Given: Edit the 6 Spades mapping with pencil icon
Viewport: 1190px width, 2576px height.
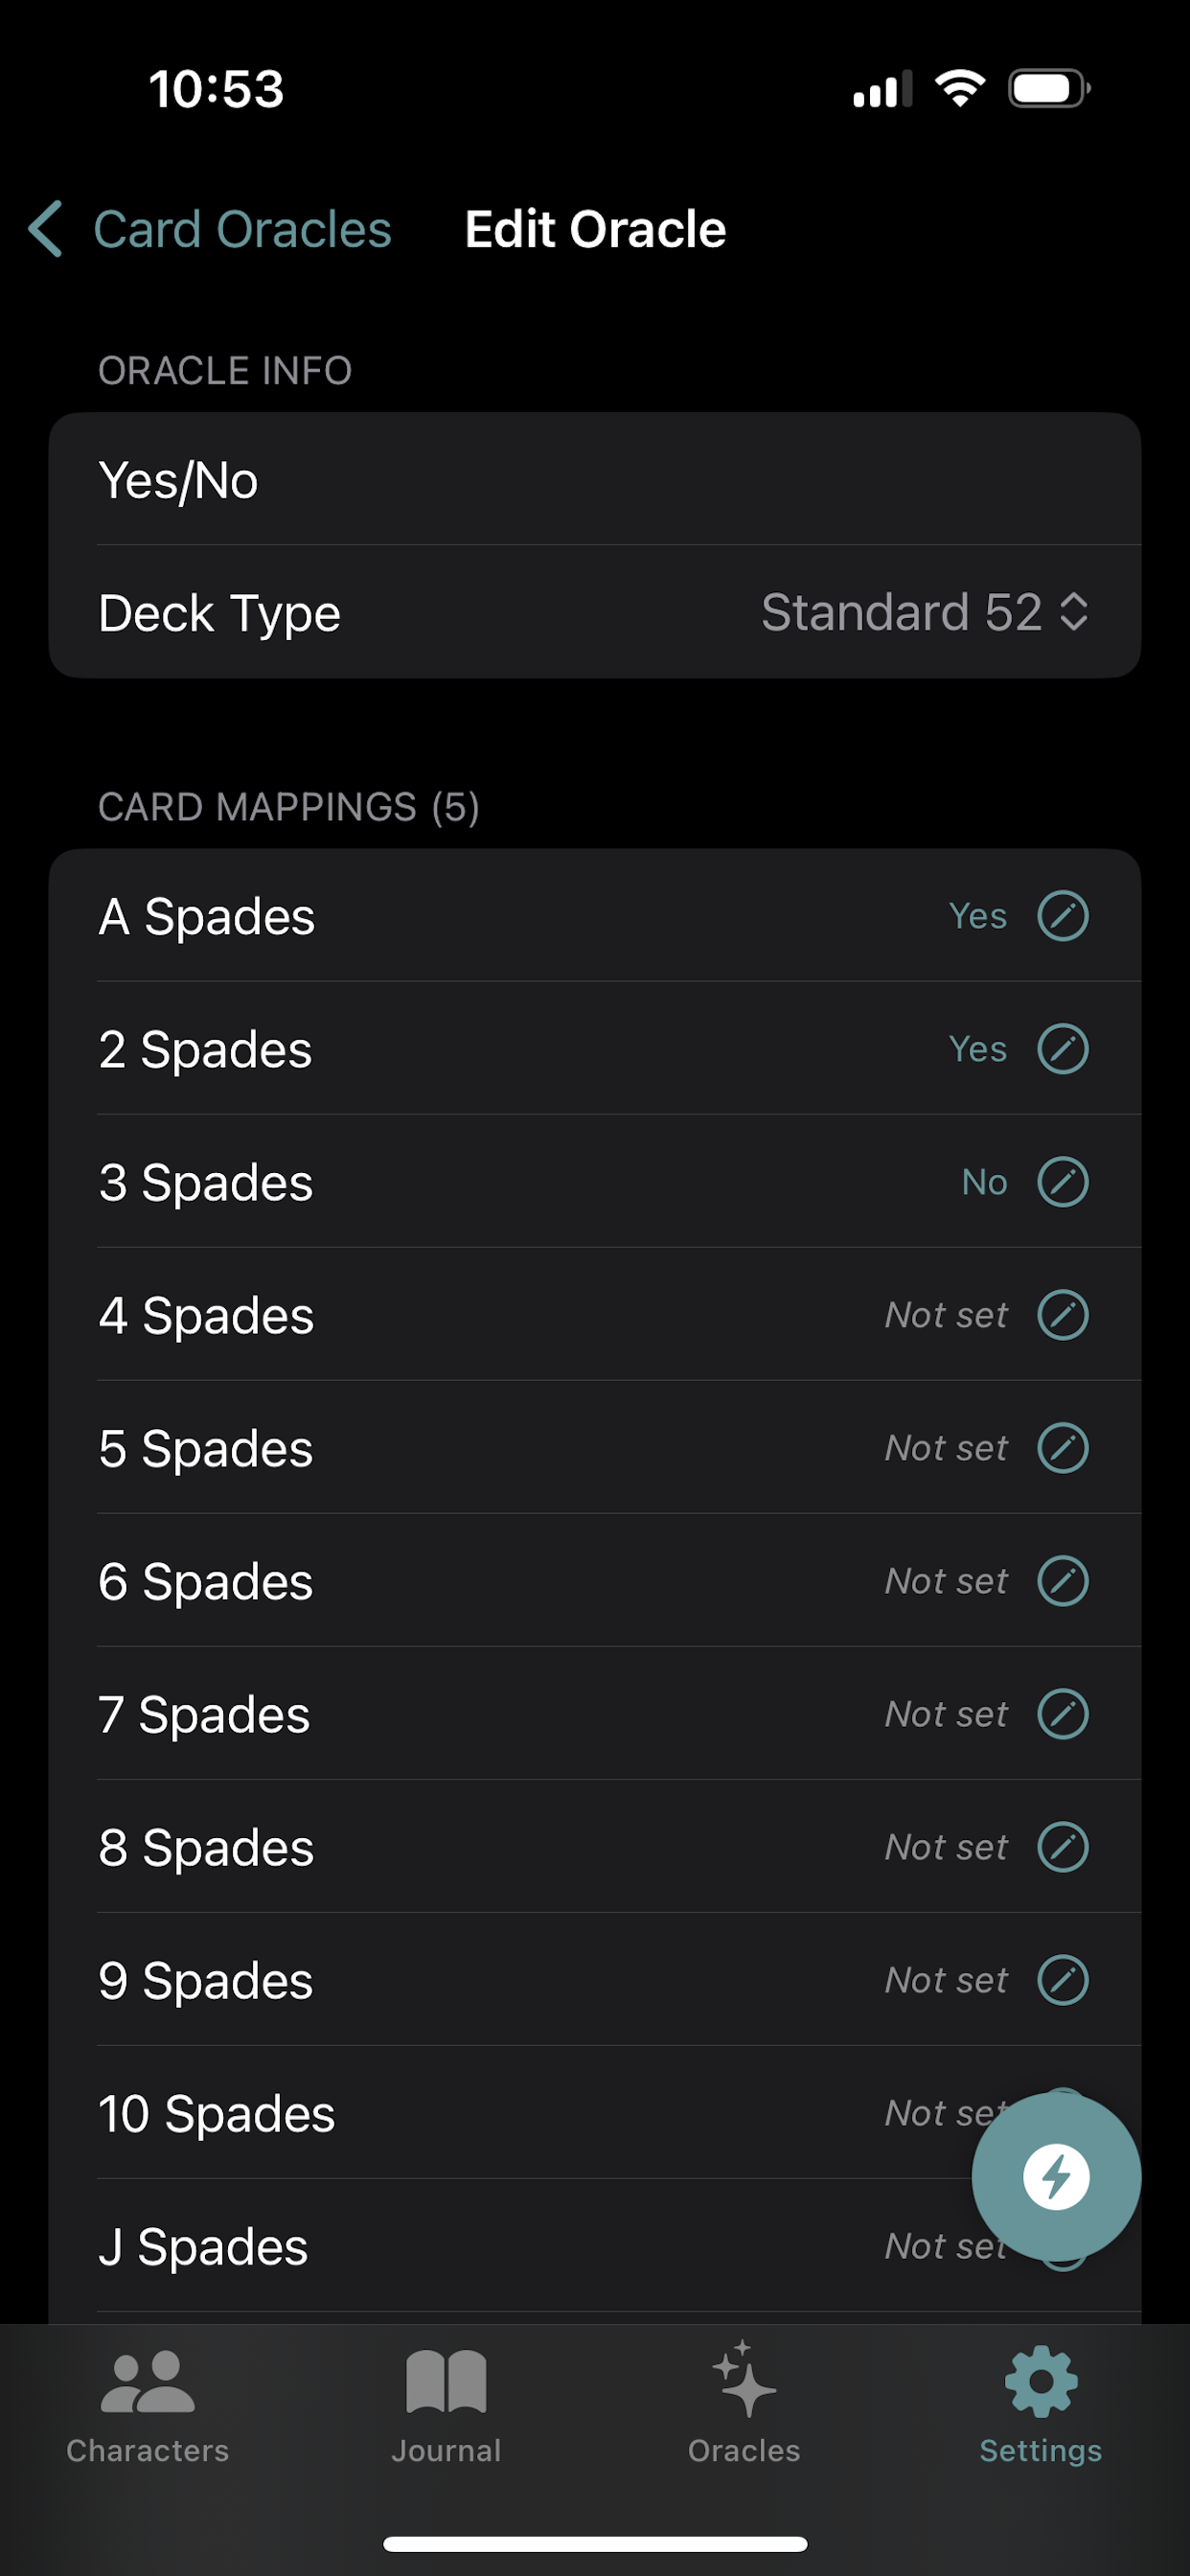Looking at the screenshot, I should tap(1062, 1580).
